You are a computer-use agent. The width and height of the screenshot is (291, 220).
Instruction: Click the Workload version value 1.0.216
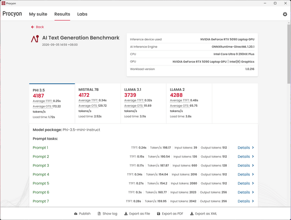[x=250, y=69]
